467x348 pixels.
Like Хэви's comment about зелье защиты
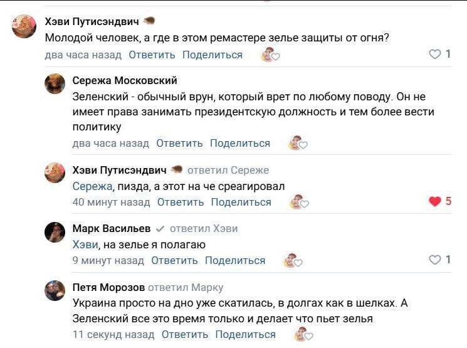pyautogui.click(x=434, y=55)
